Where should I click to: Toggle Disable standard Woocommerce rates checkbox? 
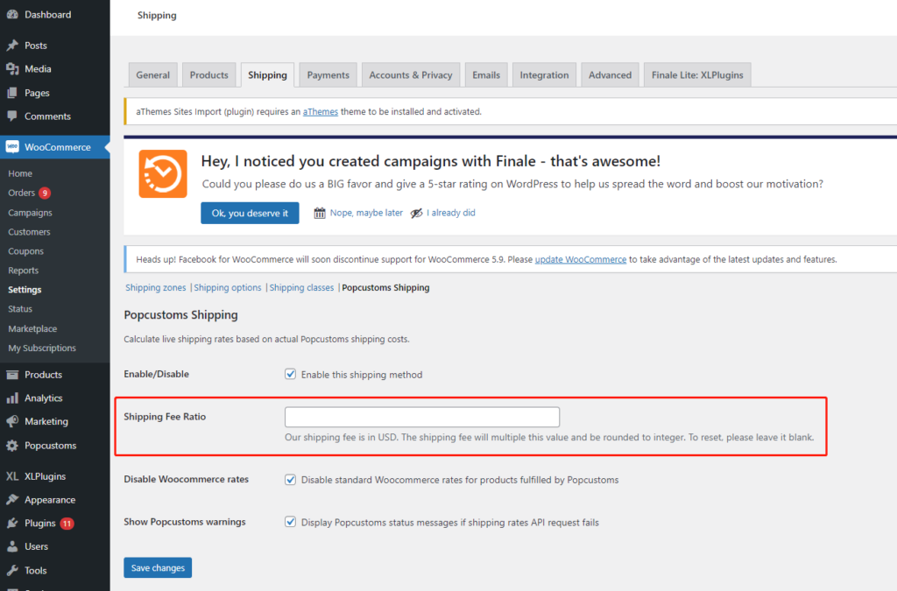291,480
